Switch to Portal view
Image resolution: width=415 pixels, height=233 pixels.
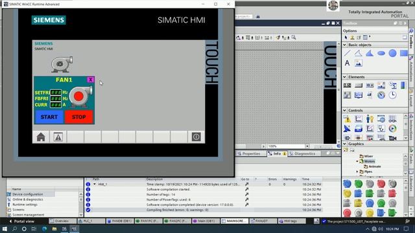[21, 221]
